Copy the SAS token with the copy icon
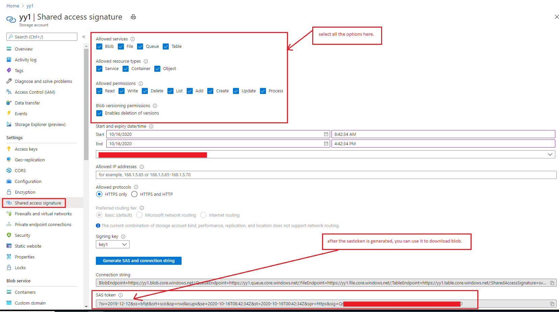The width and height of the screenshot is (559, 312). (x=552, y=304)
